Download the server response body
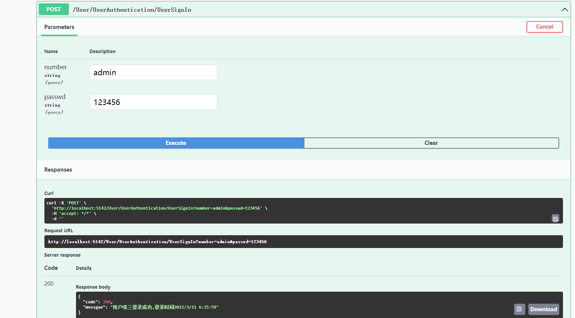The width and height of the screenshot is (575, 318). tap(543, 309)
